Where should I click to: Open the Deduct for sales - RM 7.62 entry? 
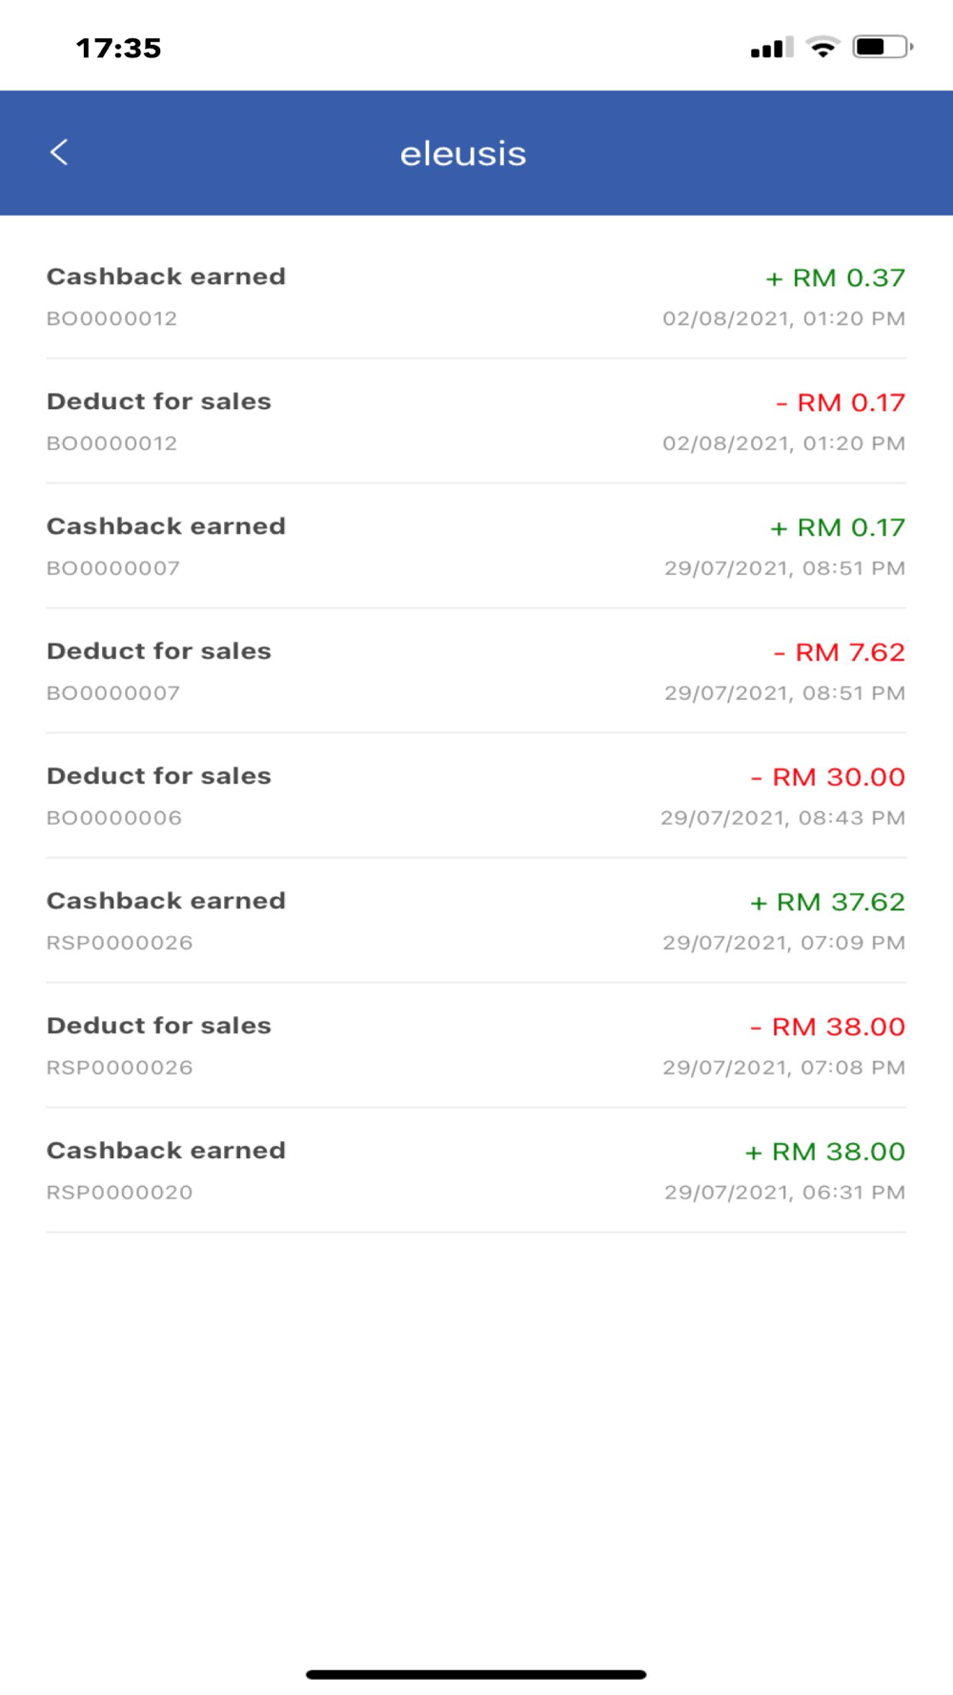click(476, 671)
